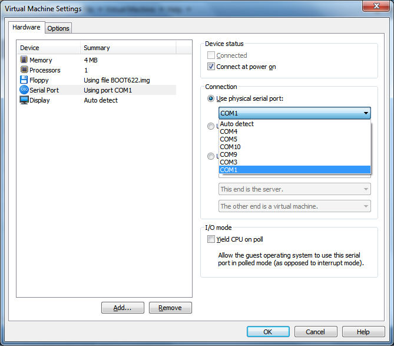394x346 pixels.
Task: Choose Auto detect from the port list
Action: click(x=237, y=124)
